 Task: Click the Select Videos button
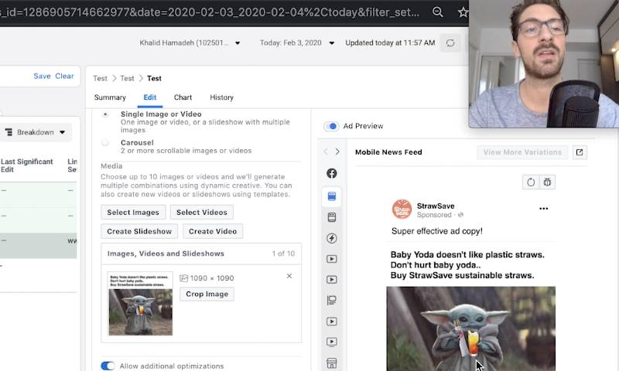(202, 212)
